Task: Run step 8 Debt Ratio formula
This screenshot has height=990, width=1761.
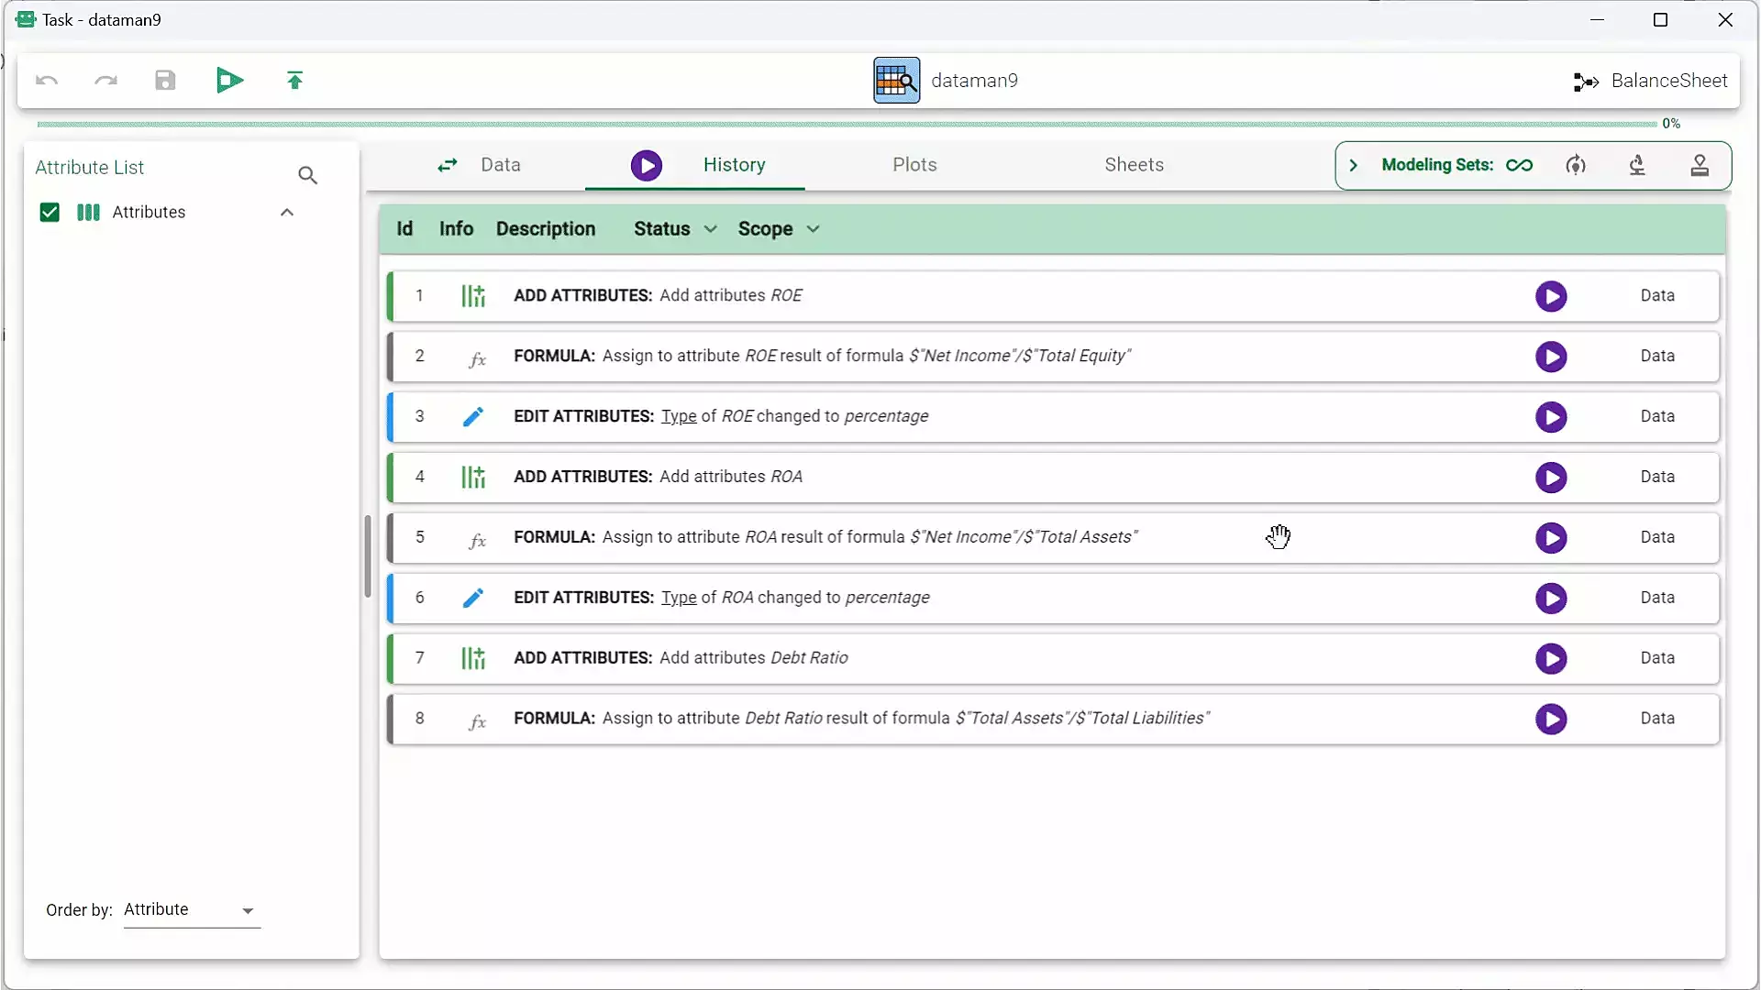Action: pos(1551,720)
